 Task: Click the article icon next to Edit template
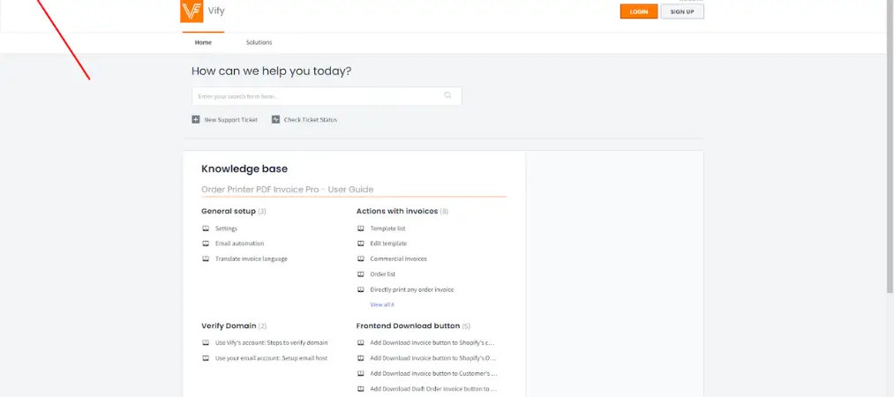(361, 243)
